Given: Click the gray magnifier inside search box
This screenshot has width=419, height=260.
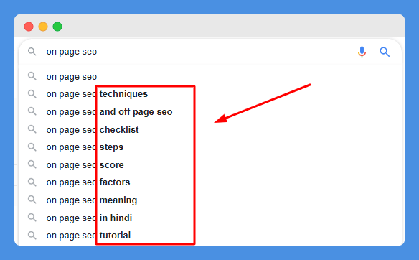Looking at the screenshot, I should [x=32, y=52].
